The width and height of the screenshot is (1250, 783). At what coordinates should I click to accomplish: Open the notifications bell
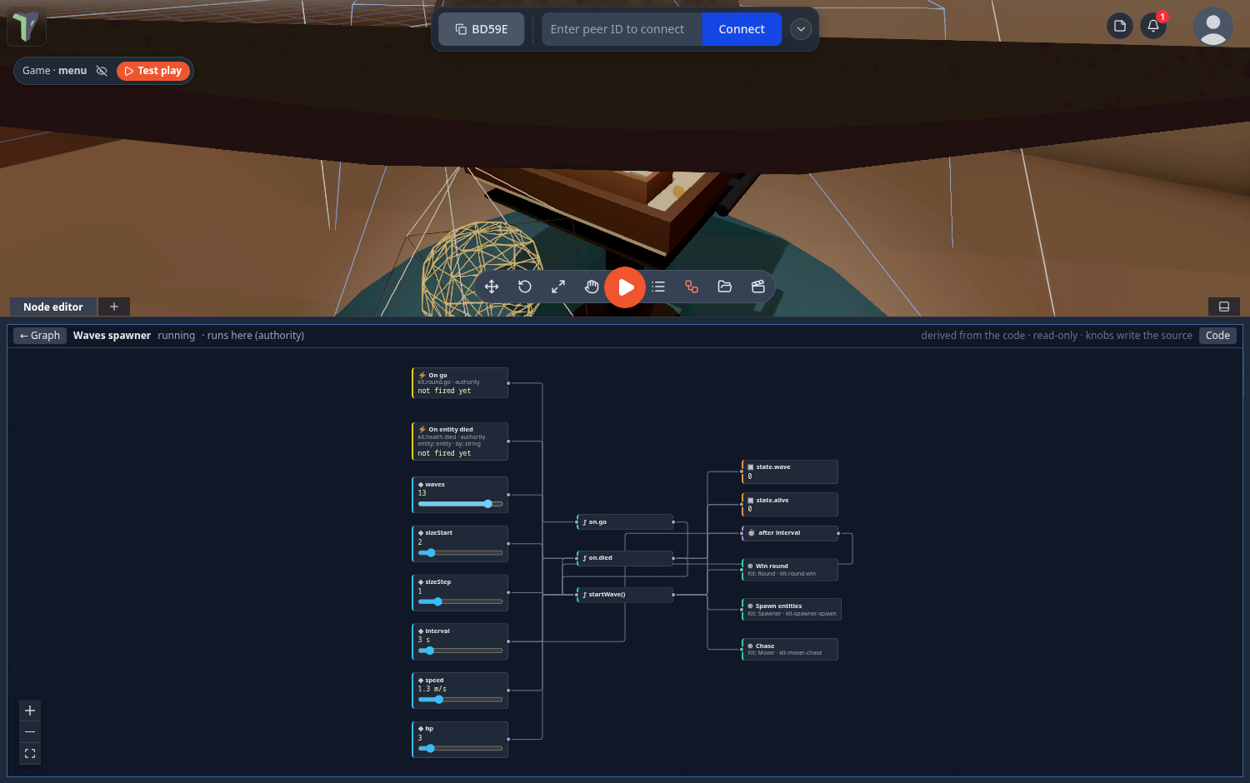[1153, 26]
